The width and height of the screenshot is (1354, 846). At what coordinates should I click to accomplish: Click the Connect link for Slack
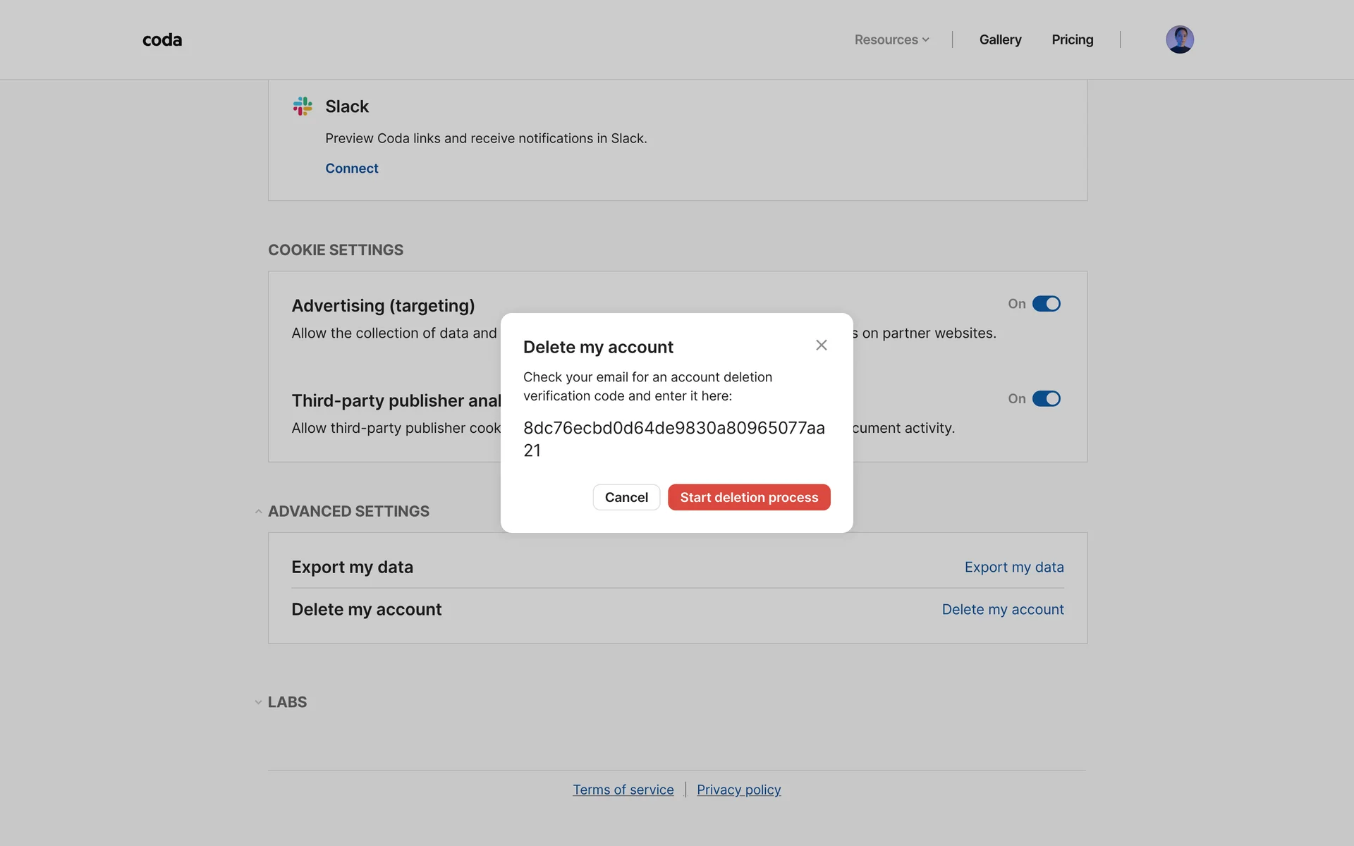(351, 168)
